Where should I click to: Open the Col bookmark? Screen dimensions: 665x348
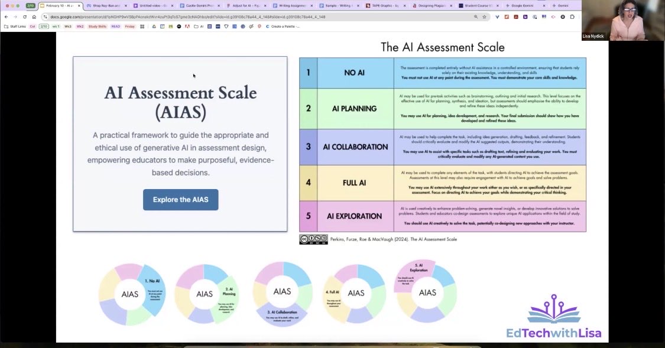point(33,26)
